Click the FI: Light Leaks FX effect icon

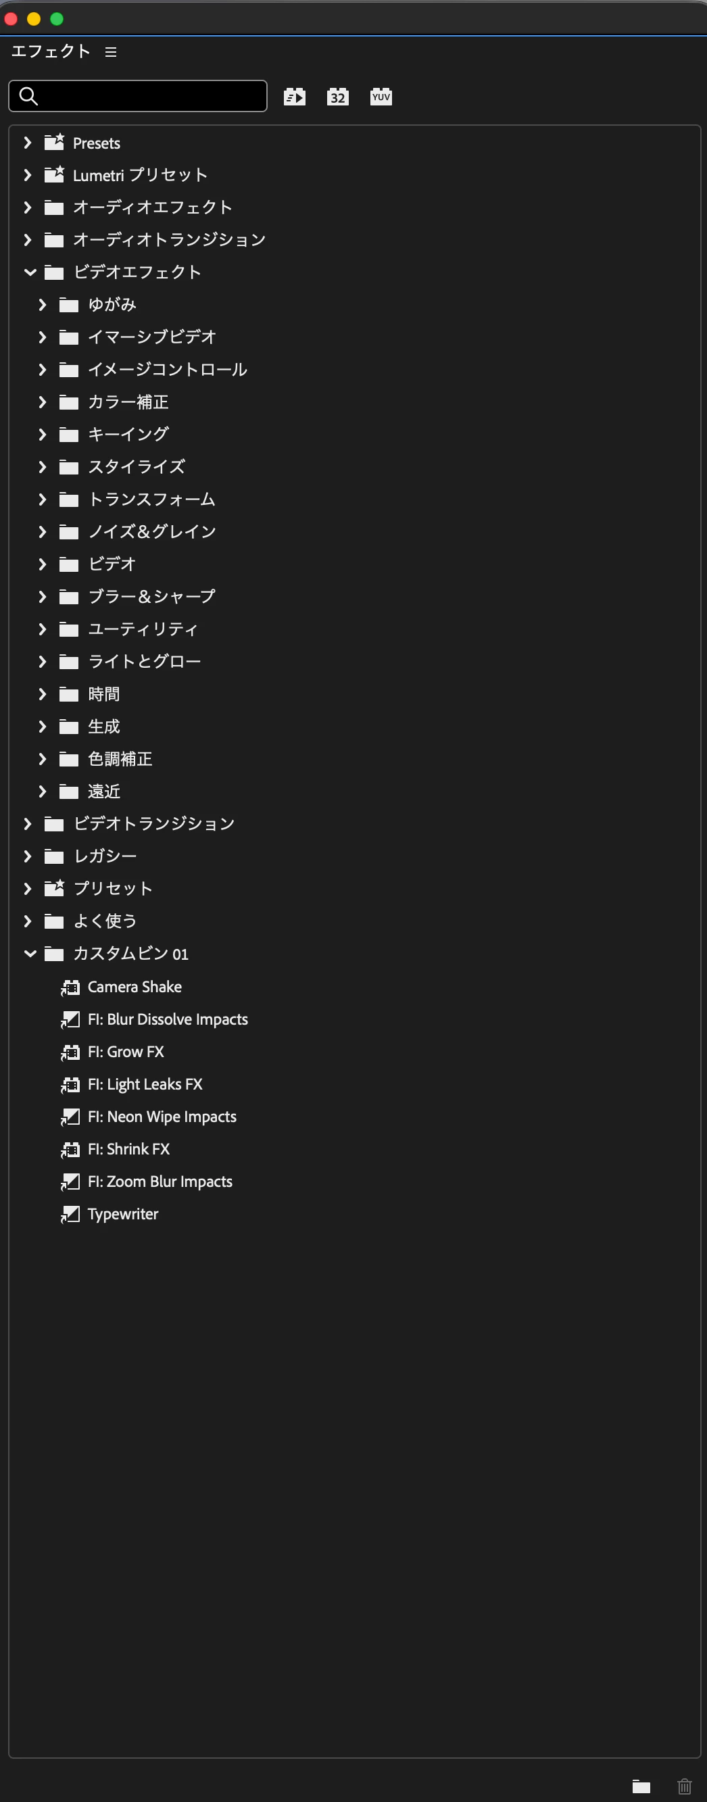tap(70, 1085)
